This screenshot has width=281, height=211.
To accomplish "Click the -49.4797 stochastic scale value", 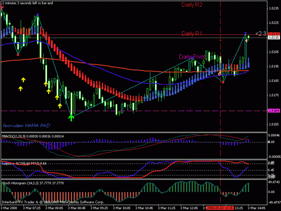I will coord(274,202).
